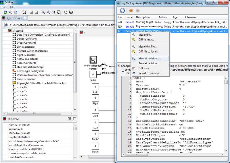Expand all in sf_tetris2 properties panel

tap(69, 119)
